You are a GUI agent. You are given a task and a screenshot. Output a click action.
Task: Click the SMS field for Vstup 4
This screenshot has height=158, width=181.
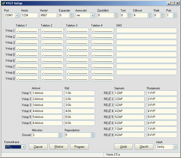[x=147, y=48]
